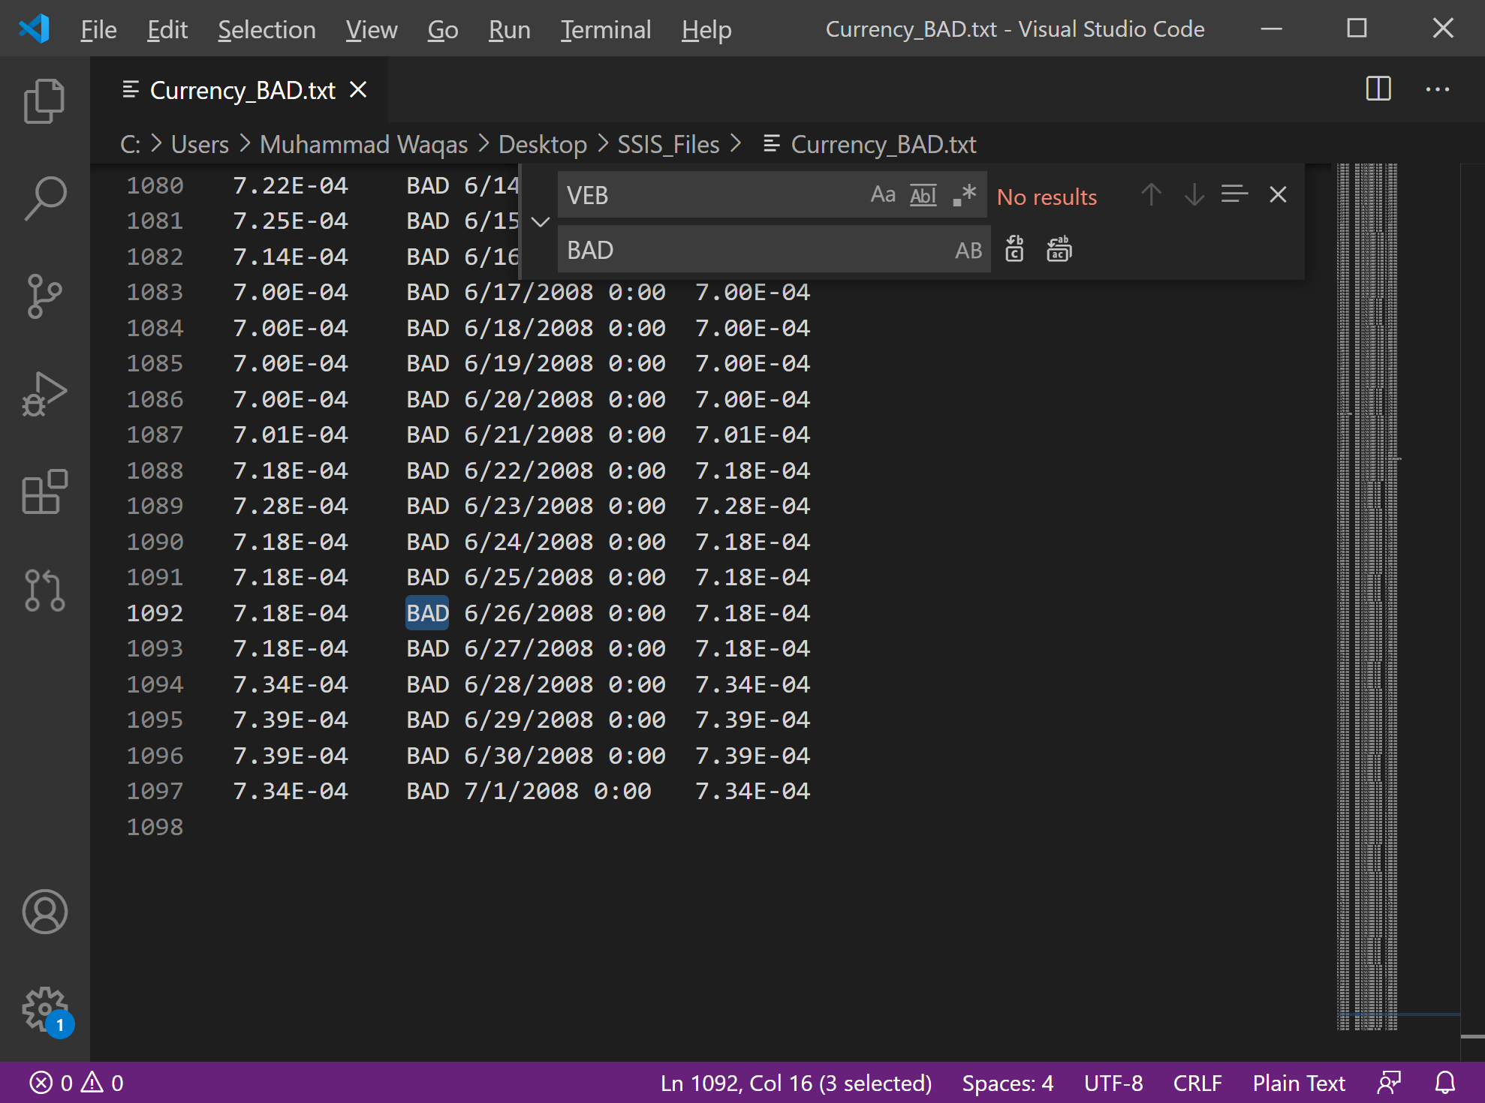The height and width of the screenshot is (1103, 1485).
Task: Open the Plain Text language mode selector
Action: coord(1299,1083)
